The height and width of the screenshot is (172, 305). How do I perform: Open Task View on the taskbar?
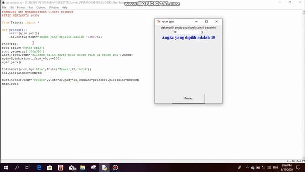27,168
